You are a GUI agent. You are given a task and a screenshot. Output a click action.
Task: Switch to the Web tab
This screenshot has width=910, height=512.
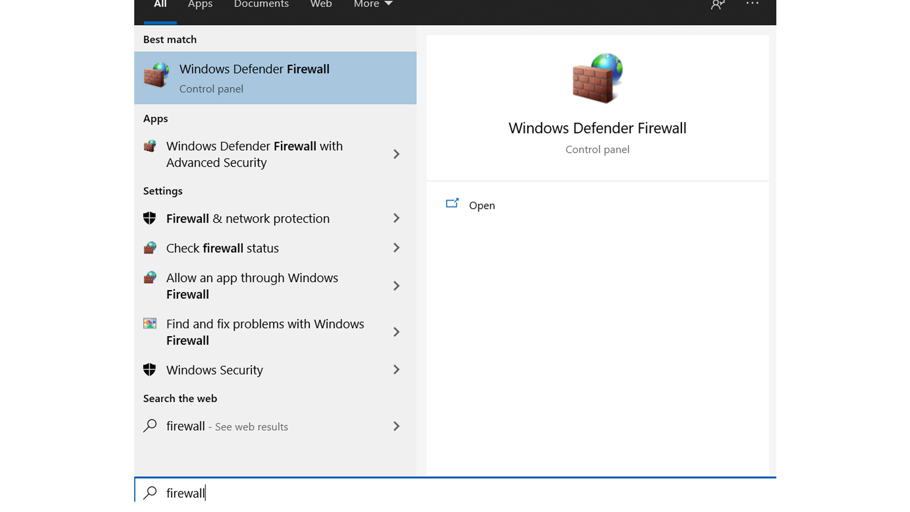(x=321, y=5)
